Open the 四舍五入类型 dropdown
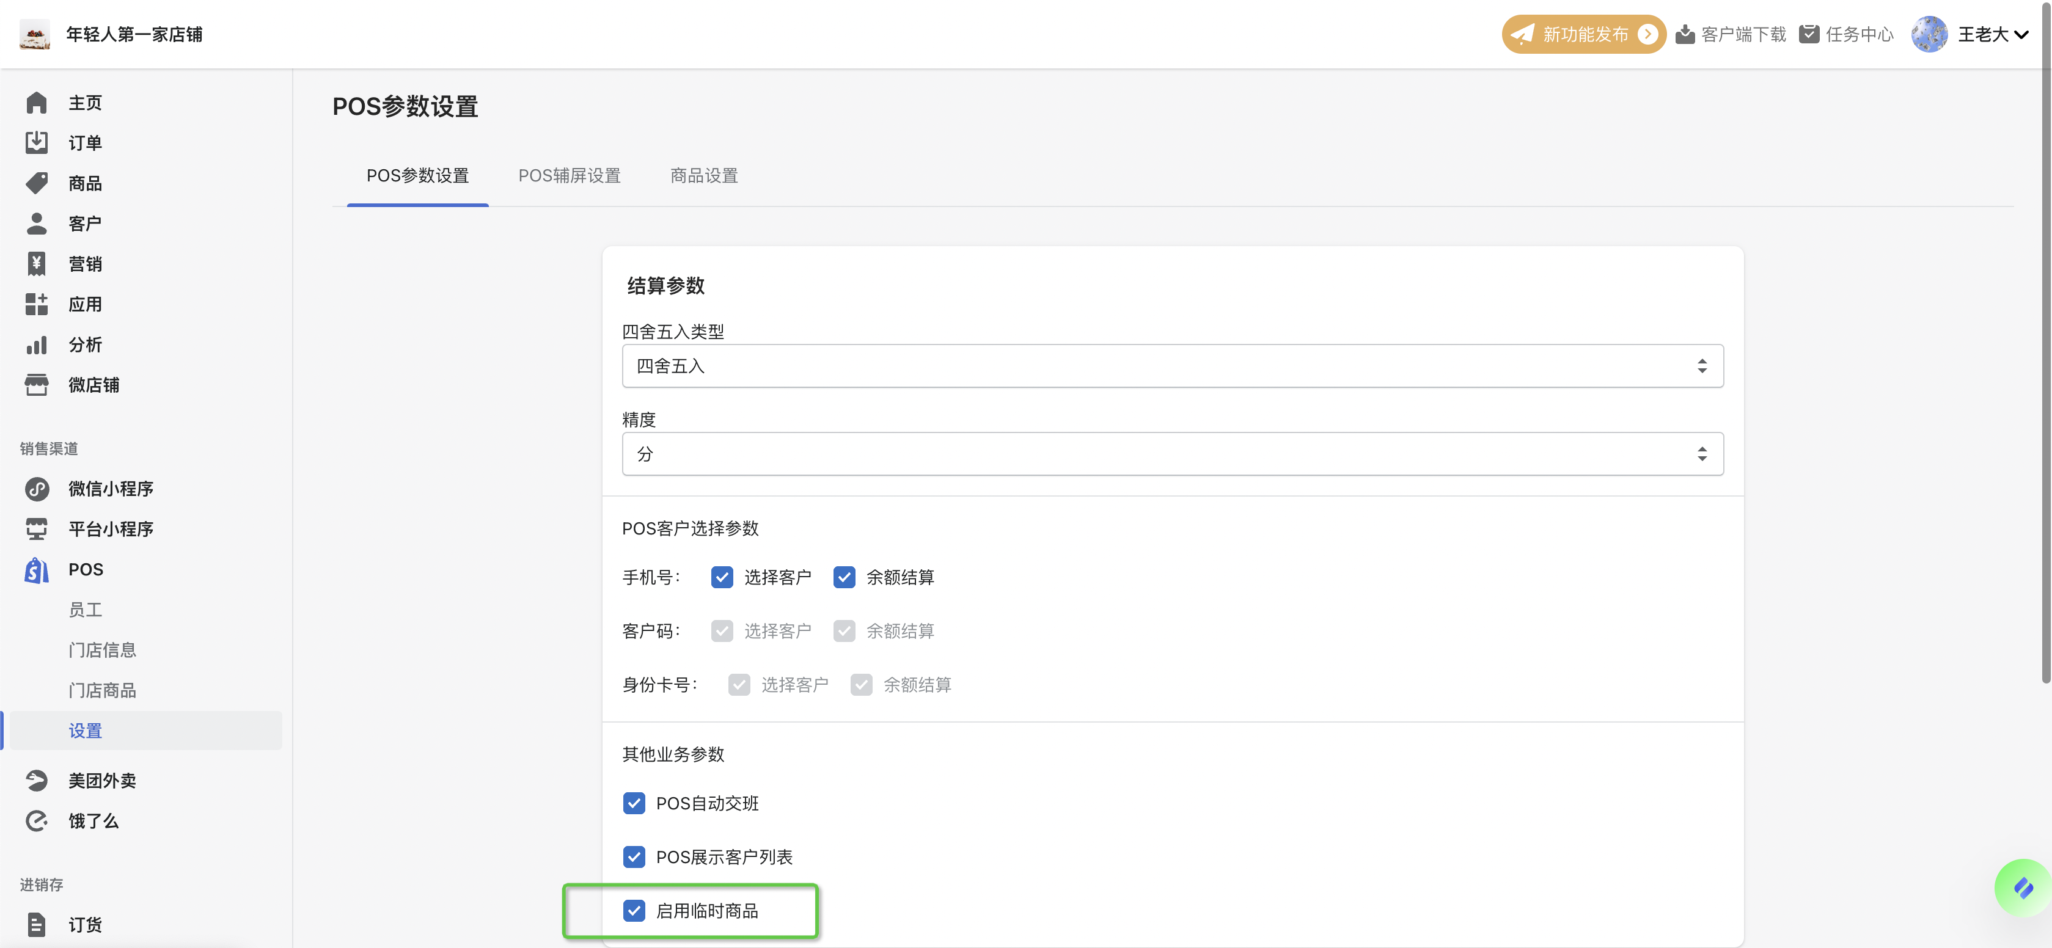The image size is (2052, 948). pos(1172,366)
